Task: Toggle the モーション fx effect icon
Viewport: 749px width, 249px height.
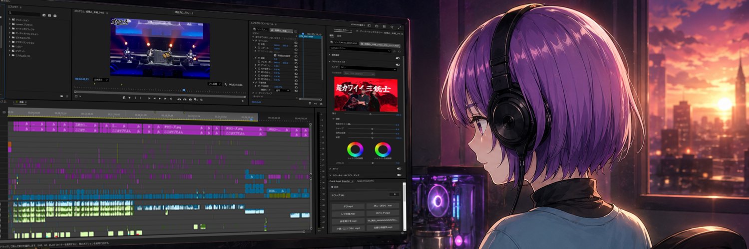Action: (x=256, y=41)
